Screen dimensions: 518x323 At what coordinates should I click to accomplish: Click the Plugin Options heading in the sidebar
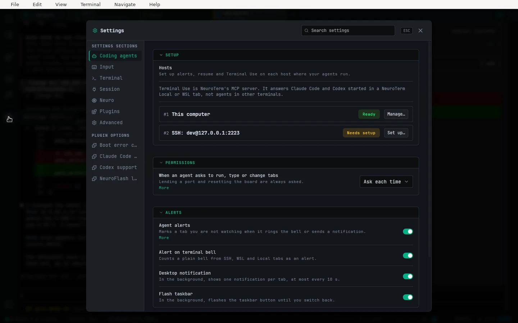point(110,135)
